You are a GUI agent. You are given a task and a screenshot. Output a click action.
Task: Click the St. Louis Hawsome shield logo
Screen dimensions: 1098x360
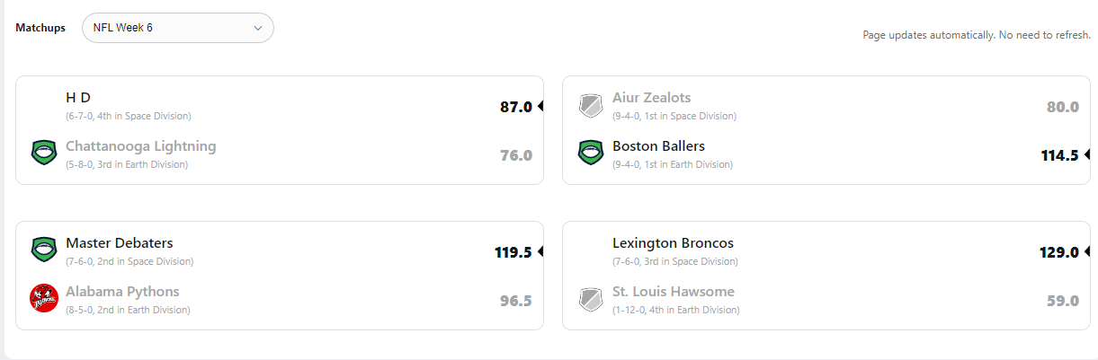(591, 298)
